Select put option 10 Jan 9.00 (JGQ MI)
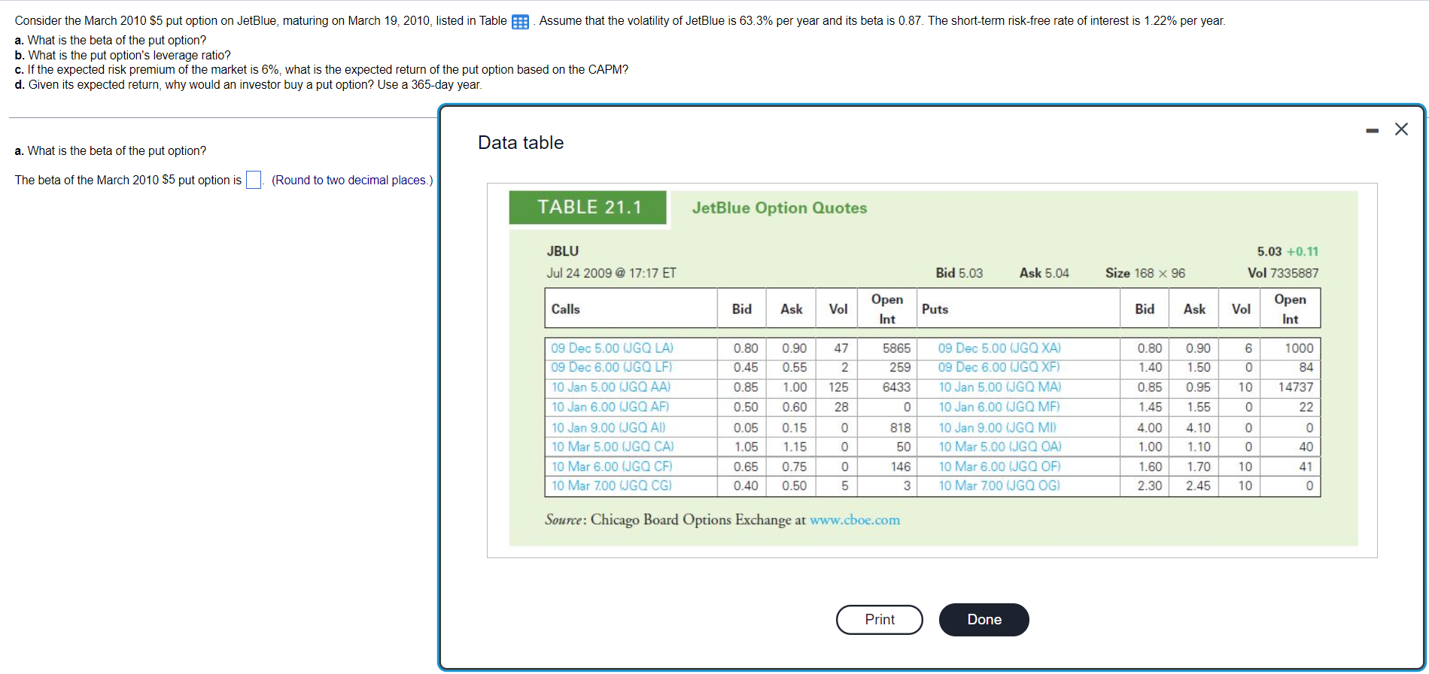This screenshot has width=1429, height=674. [998, 428]
